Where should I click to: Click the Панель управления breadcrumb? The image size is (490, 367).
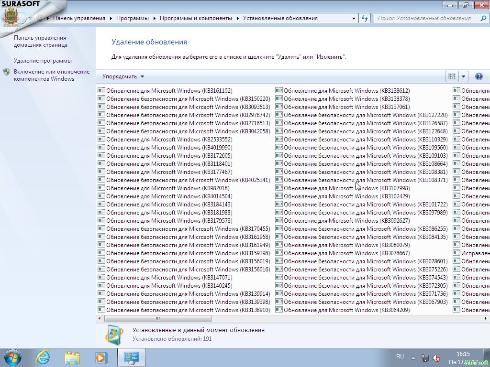click(79, 18)
